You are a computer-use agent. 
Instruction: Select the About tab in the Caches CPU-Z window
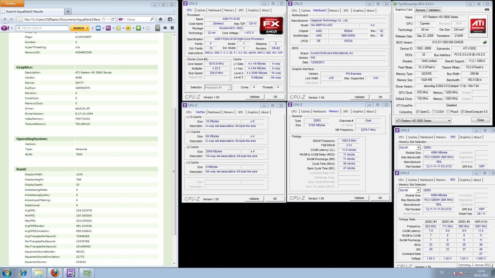coord(265,112)
